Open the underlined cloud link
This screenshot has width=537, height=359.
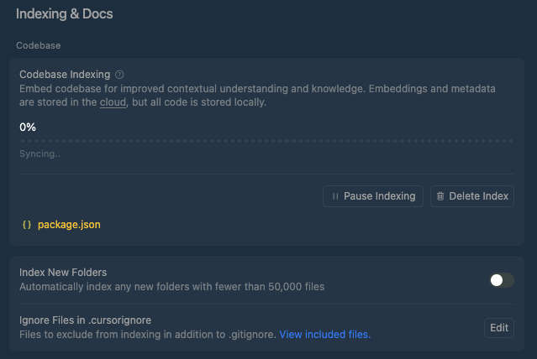(x=113, y=102)
